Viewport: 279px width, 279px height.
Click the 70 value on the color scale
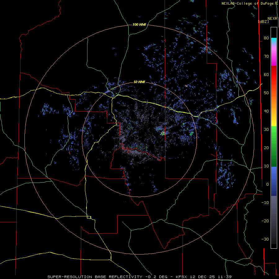[266, 56]
